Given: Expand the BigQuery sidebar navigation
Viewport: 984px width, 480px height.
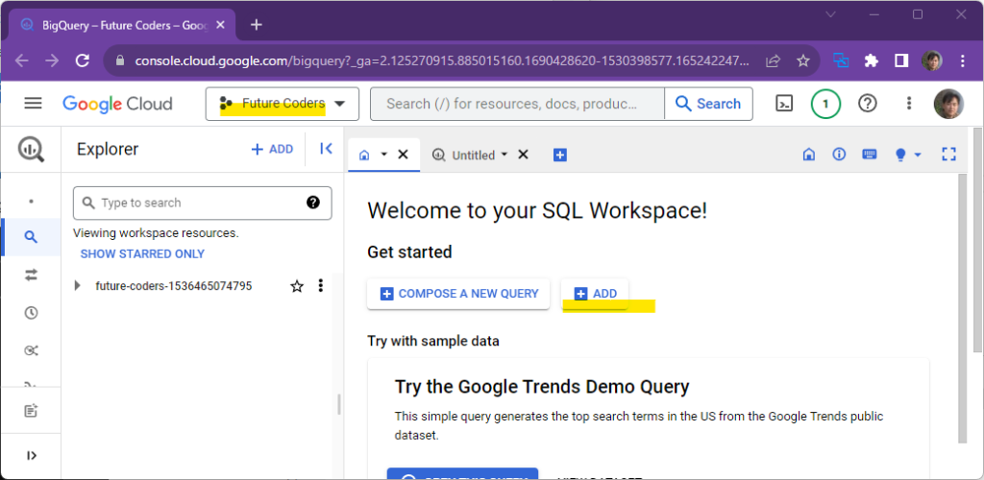Looking at the screenshot, I should tap(32, 456).
